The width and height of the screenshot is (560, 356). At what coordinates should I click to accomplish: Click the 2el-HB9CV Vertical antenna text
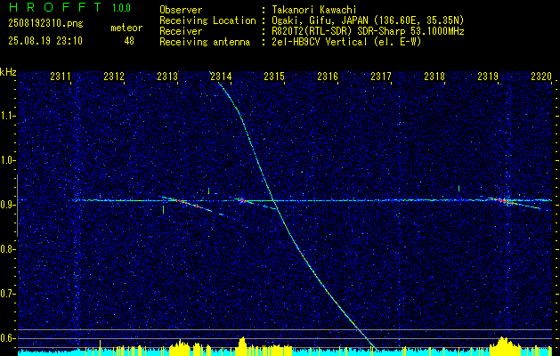346,42
